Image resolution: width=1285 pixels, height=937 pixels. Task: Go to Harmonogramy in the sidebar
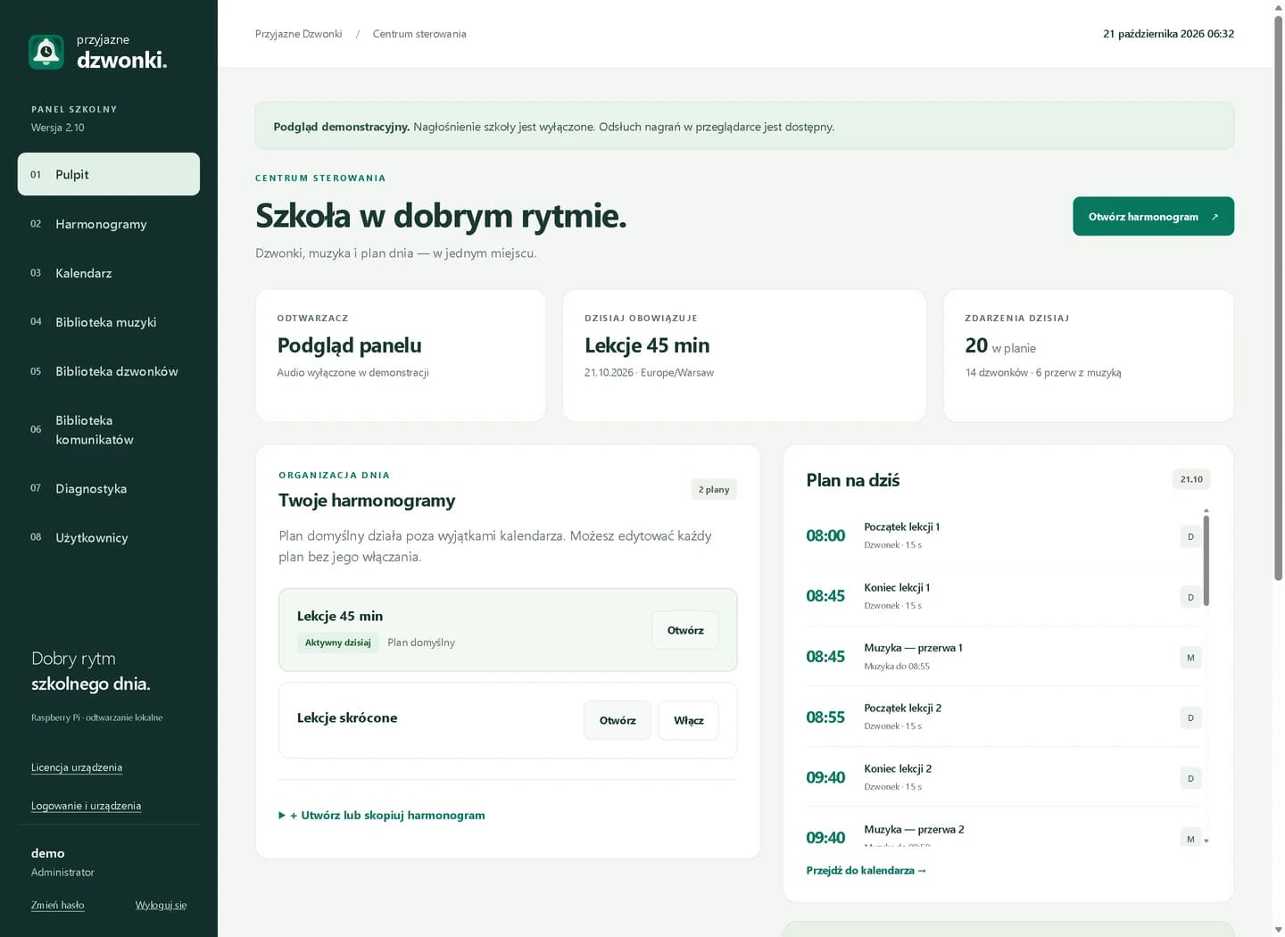(x=109, y=224)
